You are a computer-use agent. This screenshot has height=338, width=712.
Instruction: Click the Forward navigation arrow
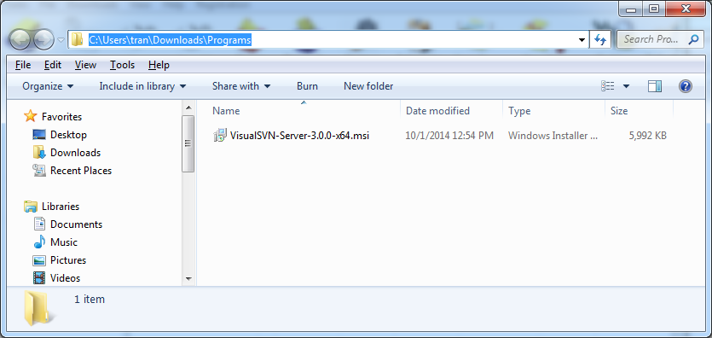coord(43,40)
